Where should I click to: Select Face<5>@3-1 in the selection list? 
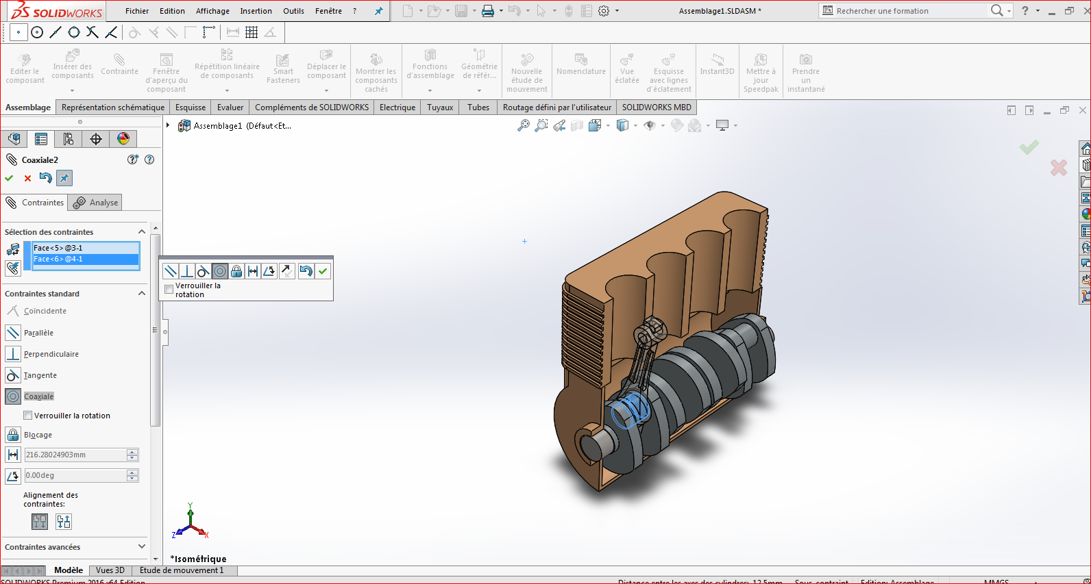click(86, 248)
